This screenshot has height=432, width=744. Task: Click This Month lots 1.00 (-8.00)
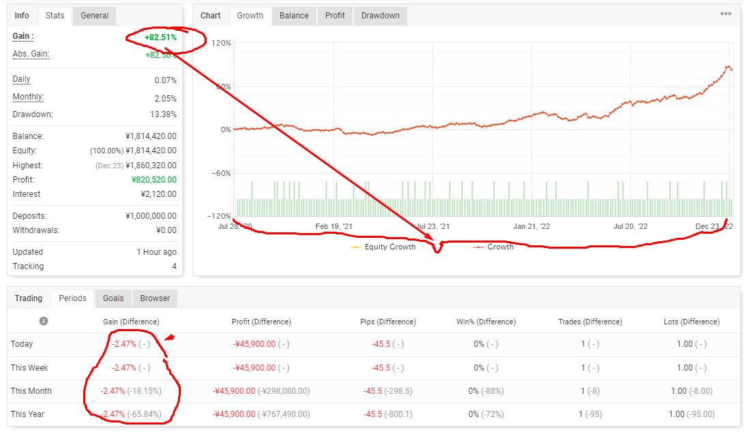691,390
